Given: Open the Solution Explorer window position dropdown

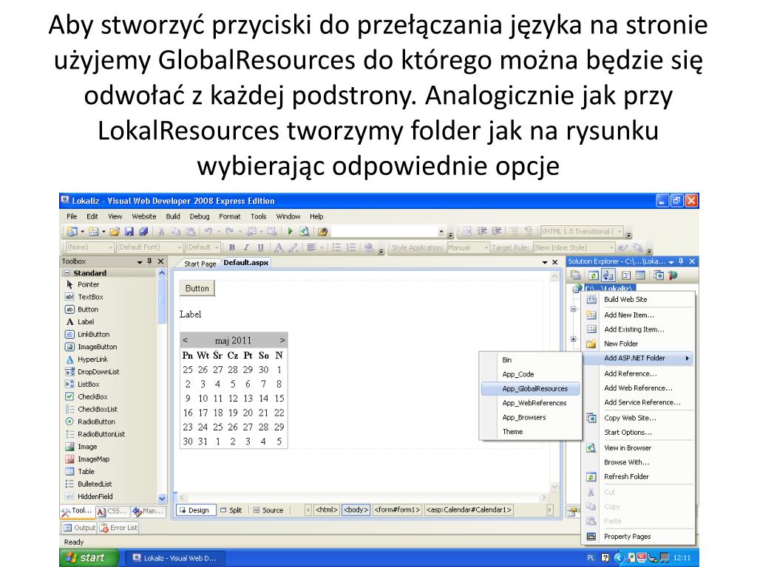Looking at the screenshot, I should click(x=671, y=262).
